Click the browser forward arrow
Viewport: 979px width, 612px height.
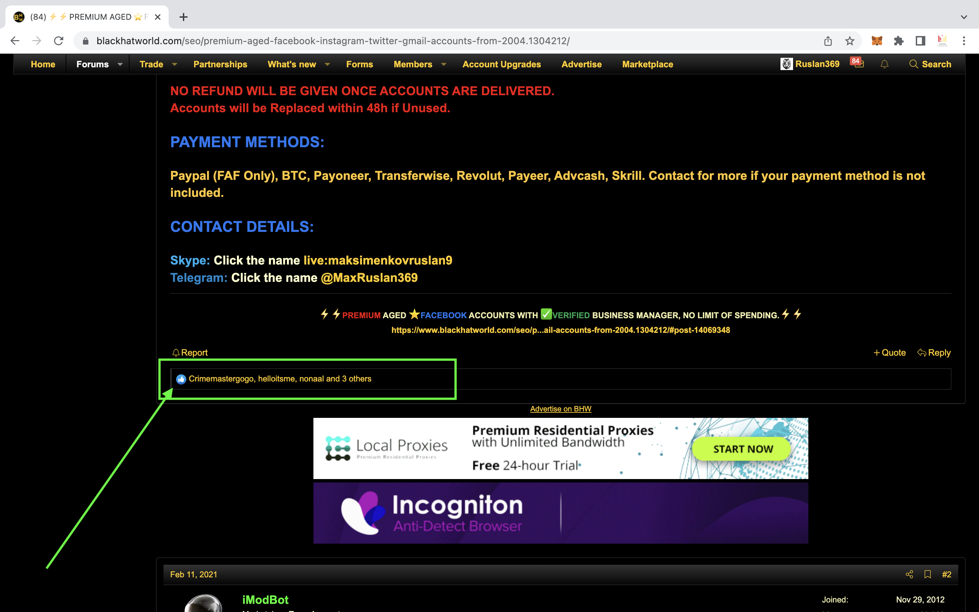tap(37, 41)
